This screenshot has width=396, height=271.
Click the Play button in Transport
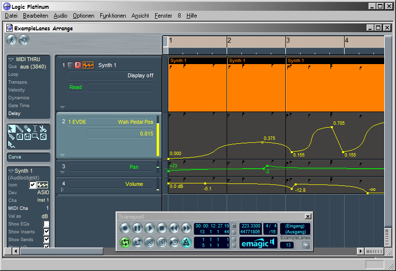(x=150, y=228)
